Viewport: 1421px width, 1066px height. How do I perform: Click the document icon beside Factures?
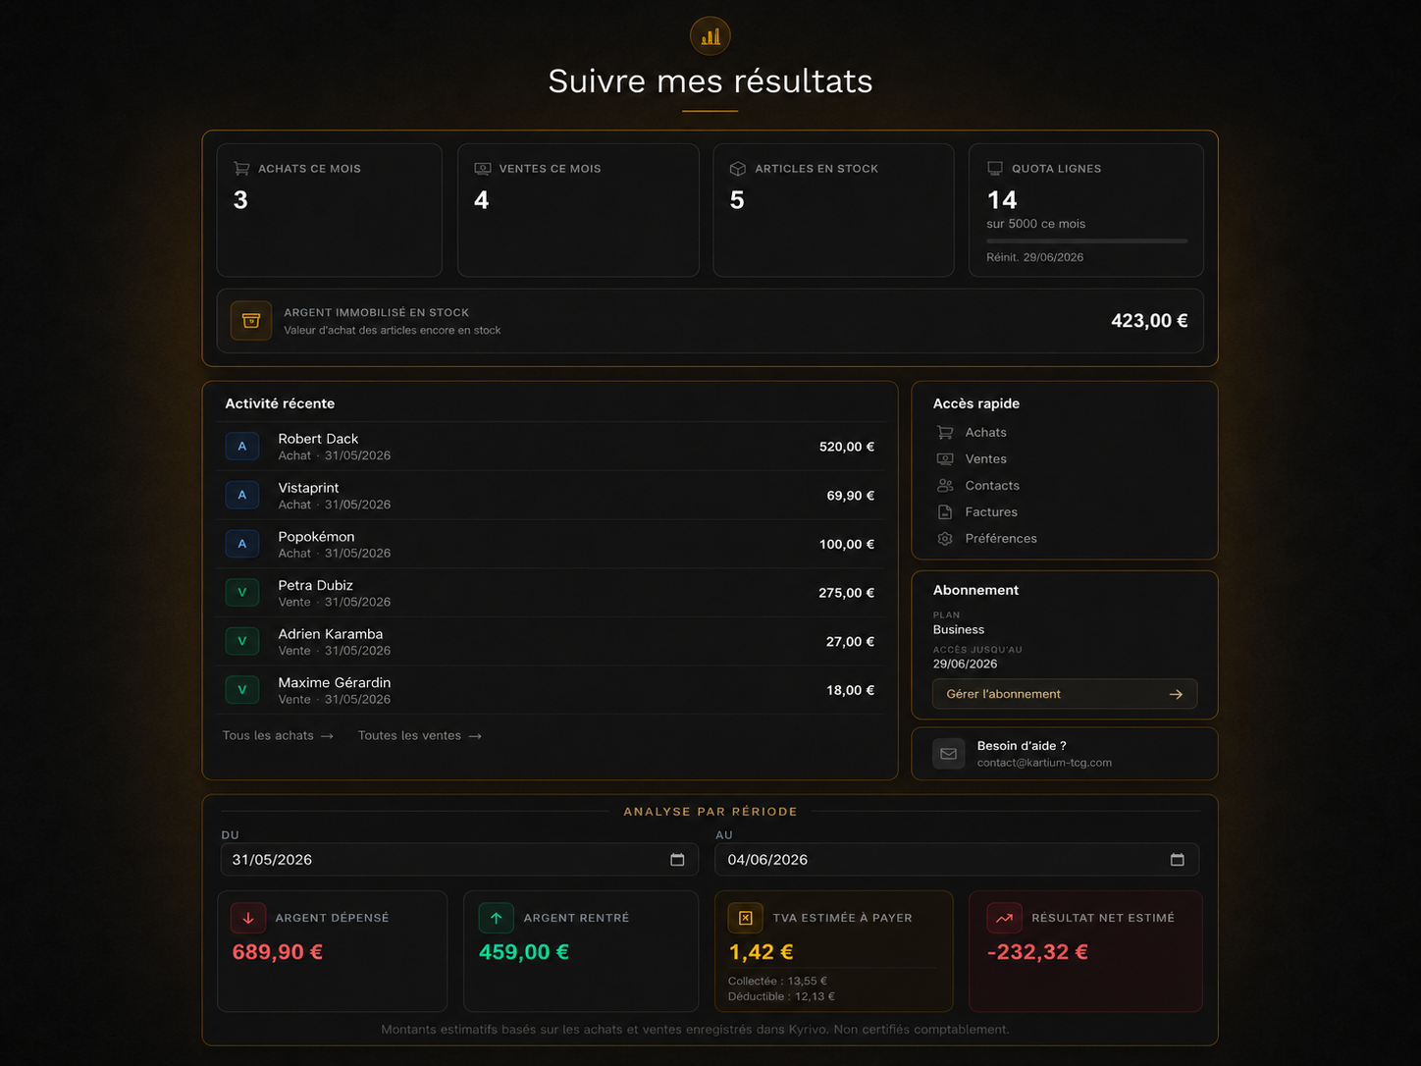[945, 512]
